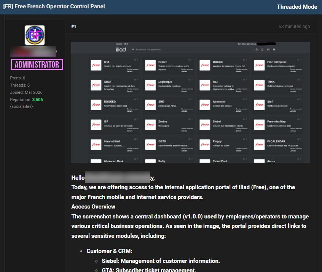
Task: Click the 'Partage de fichier' description under Floppy
Action: [x=221, y=146]
